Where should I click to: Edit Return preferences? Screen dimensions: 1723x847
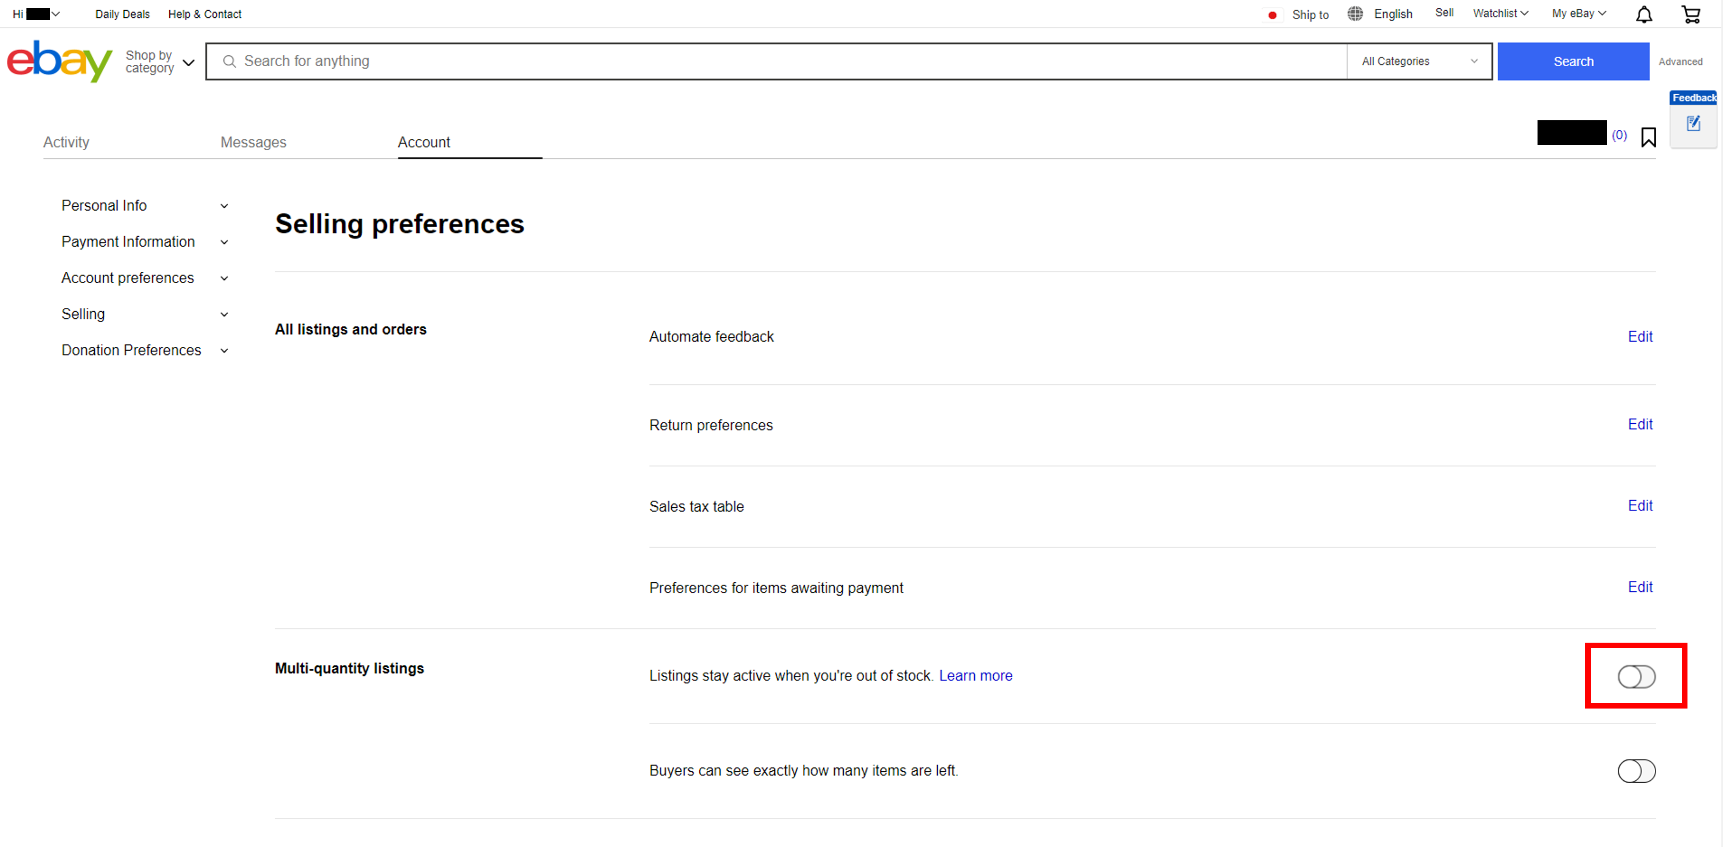point(1639,424)
